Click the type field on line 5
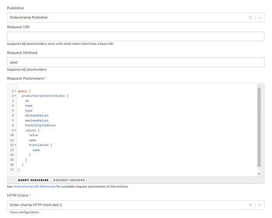This screenshot has height=218, width=272. (x=29, y=111)
